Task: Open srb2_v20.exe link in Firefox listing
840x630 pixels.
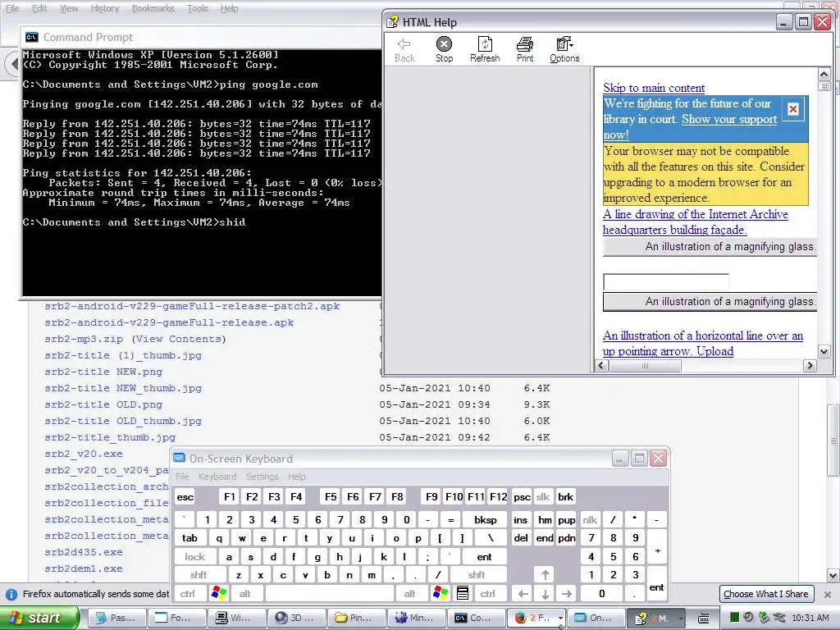Action: click(x=84, y=454)
